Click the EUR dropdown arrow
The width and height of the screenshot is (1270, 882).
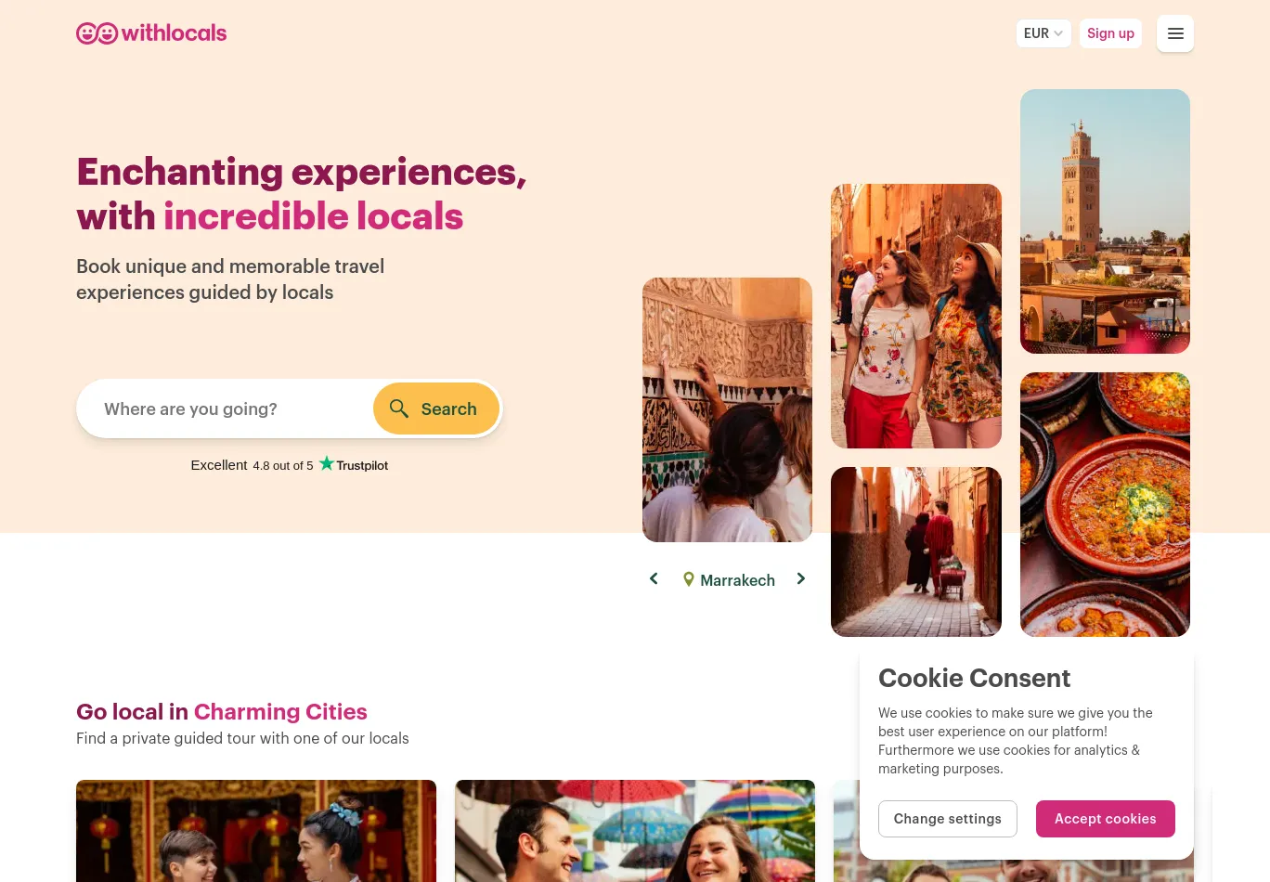click(1058, 33)
